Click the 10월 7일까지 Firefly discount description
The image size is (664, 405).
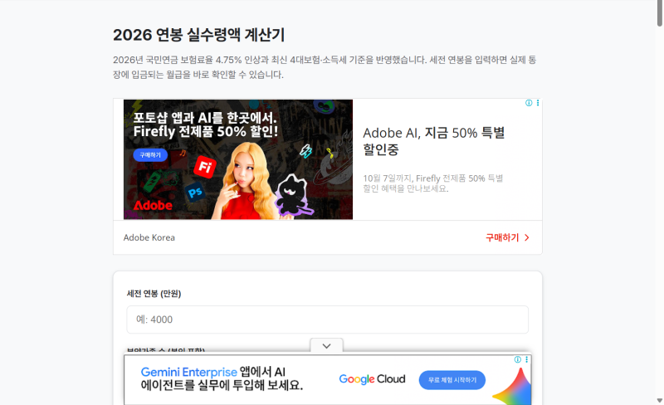pos(432,183)
